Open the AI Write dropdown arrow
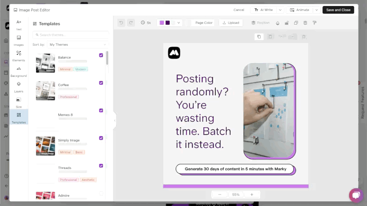Image resolution: width=367 pixels, height=206 pixels. [280, 10]
